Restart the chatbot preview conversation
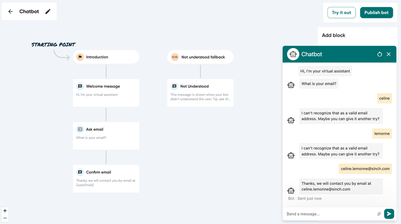Viewport: 401px width, 224px height. [380, 54]
